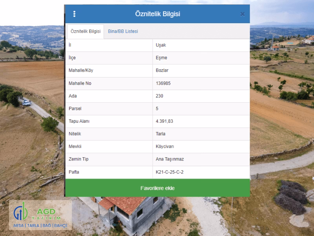This screenshot has width=314, height=236.
Task: Click the Tapu Alanı value 4.391,83
Action: 164,121
